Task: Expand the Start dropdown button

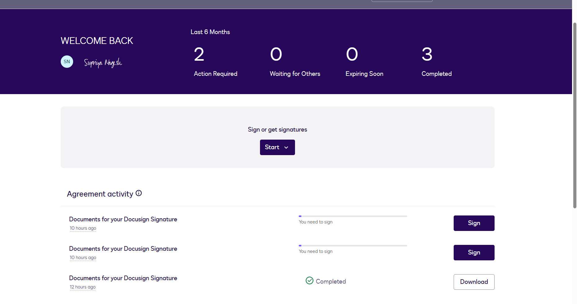Action: coord(277,147)
